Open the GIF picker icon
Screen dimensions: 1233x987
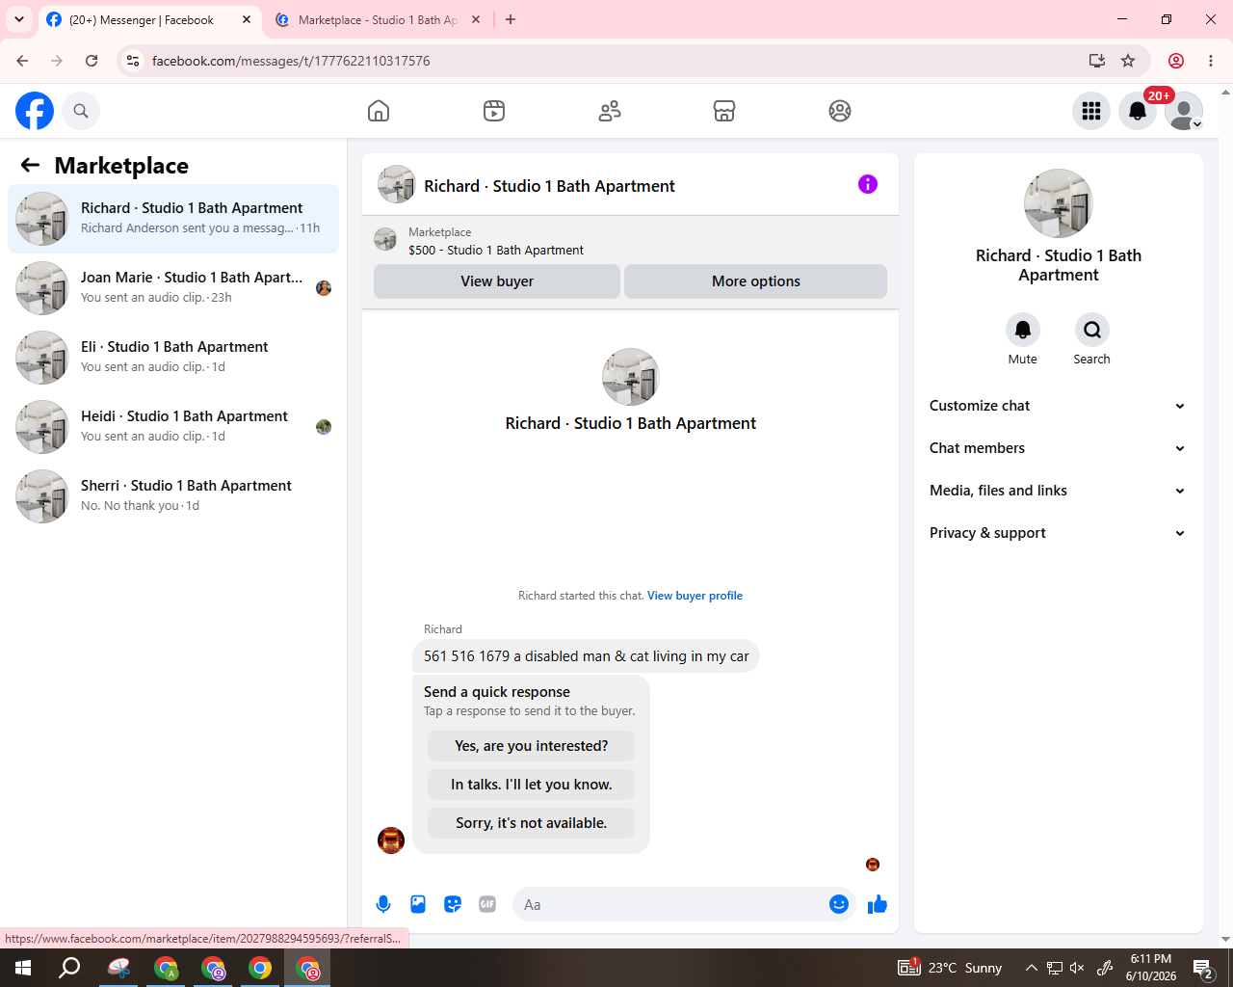pos(487,904)
